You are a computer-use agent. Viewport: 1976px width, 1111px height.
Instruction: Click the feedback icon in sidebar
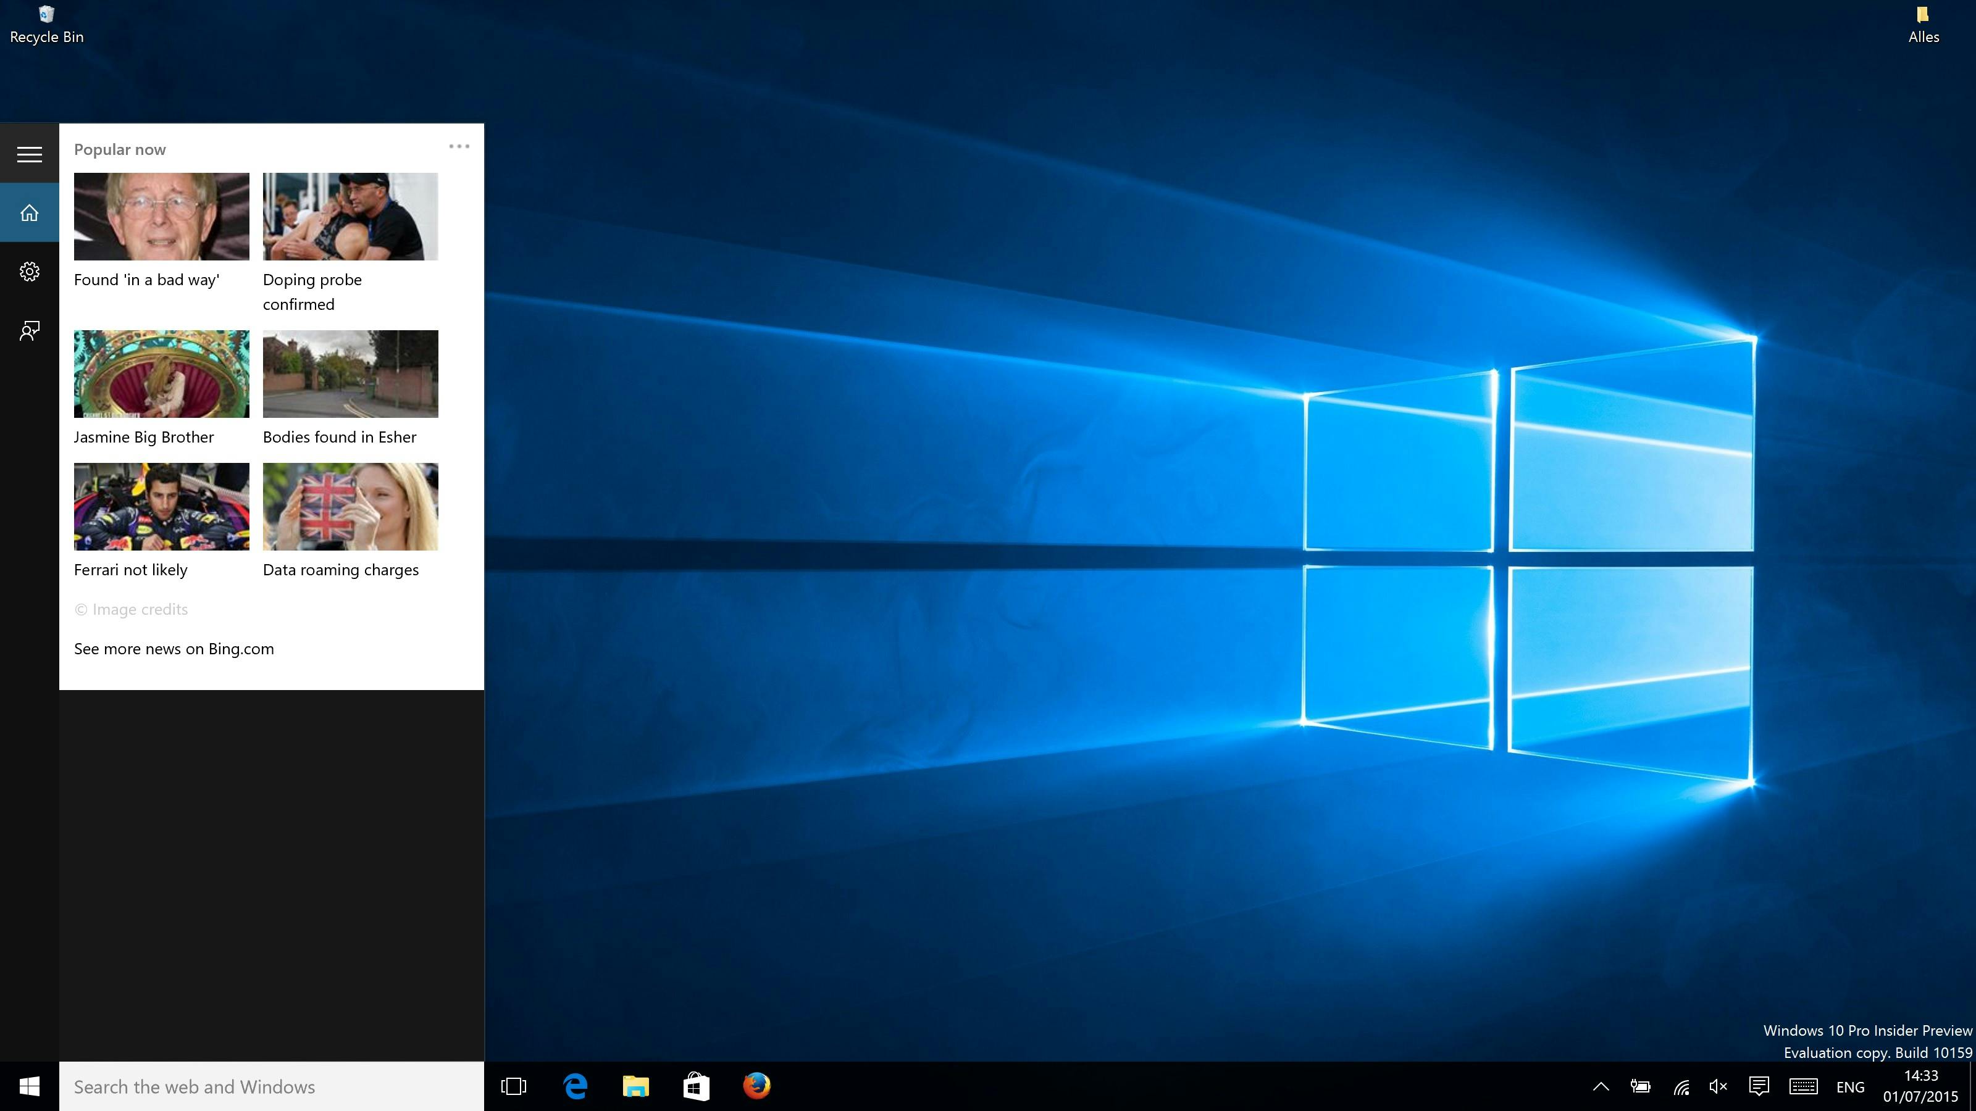(29, 330)
